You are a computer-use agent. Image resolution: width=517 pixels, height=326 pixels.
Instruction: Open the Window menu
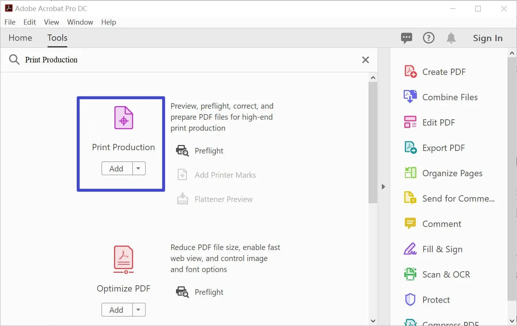click(x=80, y=22)
